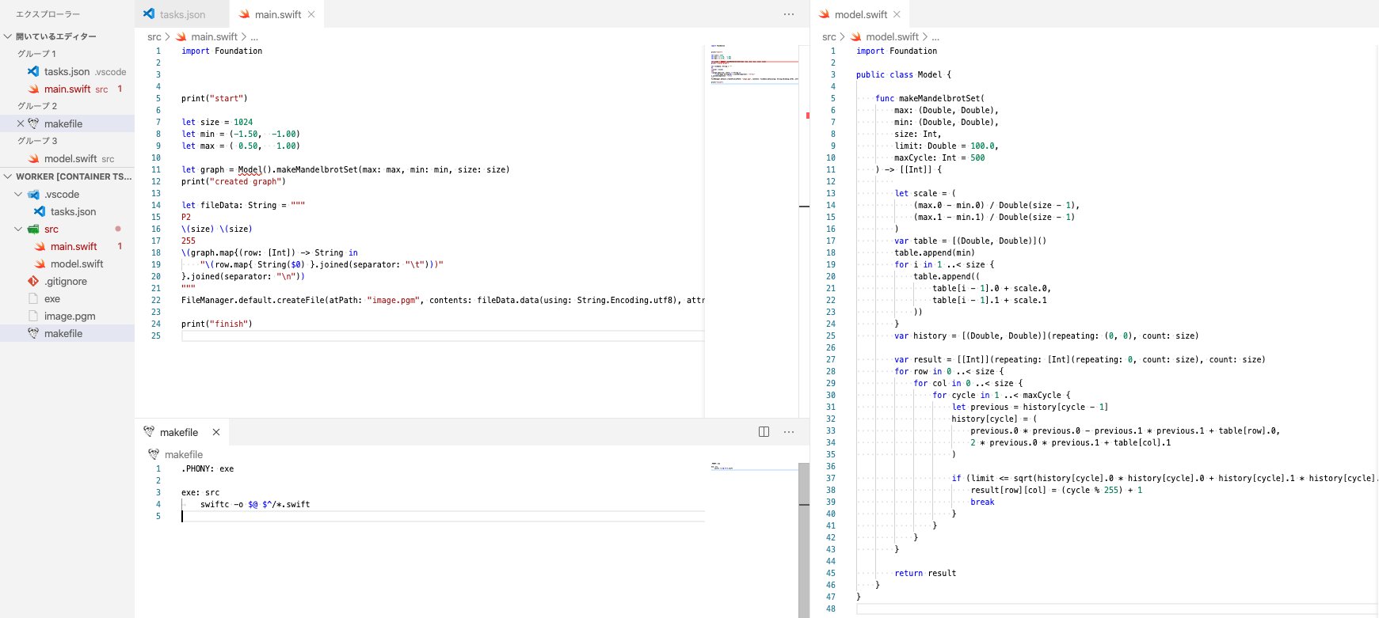This screenshot has height=618, width=1379.
Task: Click the 'let size = 1024' line
Action: click(217, 122)
